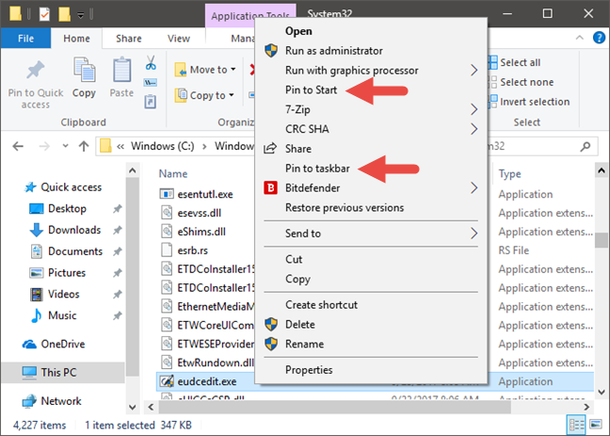610x436 pixels.
Task: Click the horizontal scrollbar right arrow
Action: click(586, 407)
